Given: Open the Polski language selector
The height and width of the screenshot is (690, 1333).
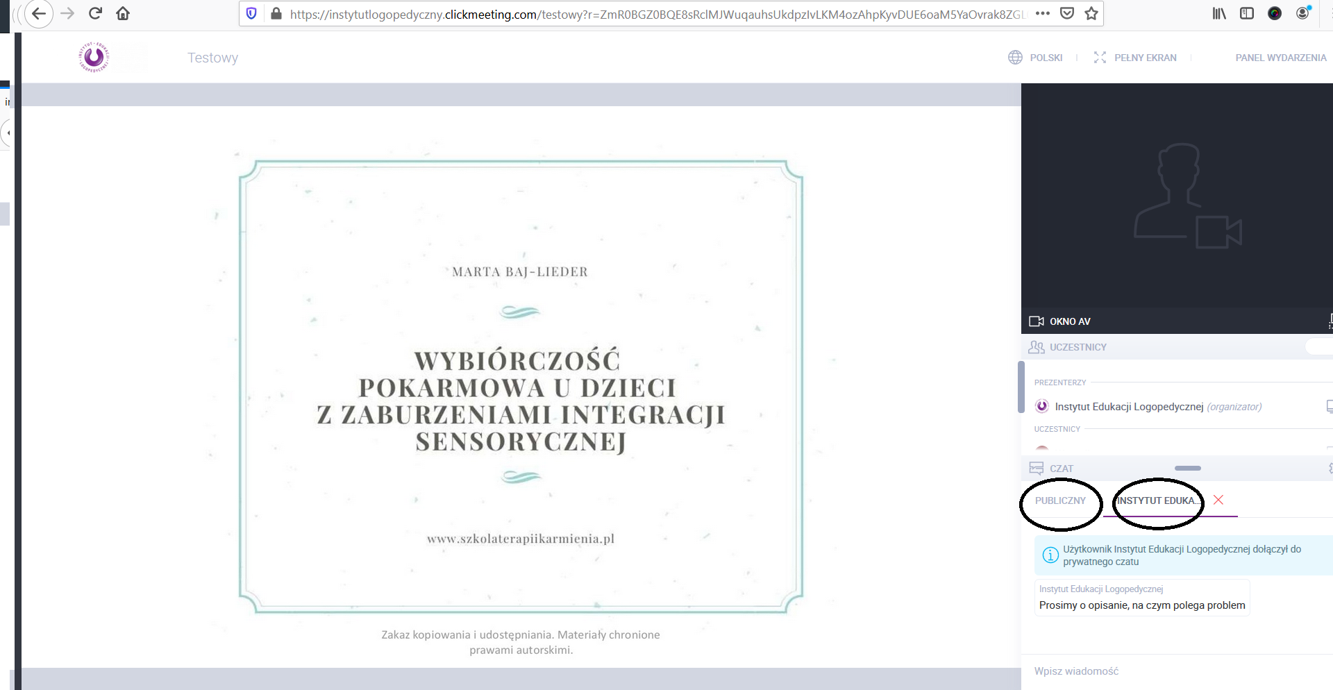Looking at the screenshot, I should [x=1036, y=58].
